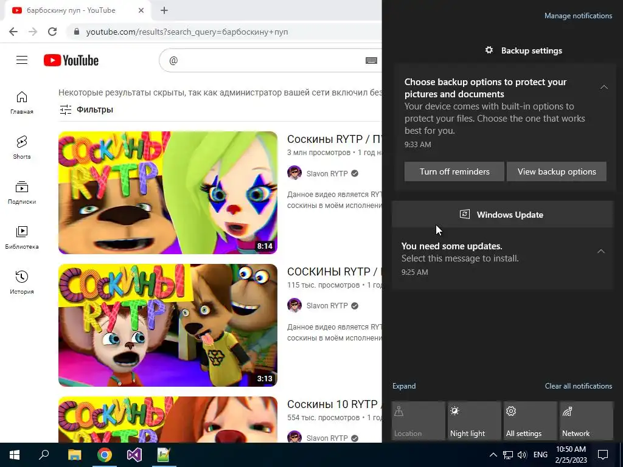This screenshot has width=623, height=467.
Task: Close Action Center via taskbar notification icon
Action: [603, 455]
